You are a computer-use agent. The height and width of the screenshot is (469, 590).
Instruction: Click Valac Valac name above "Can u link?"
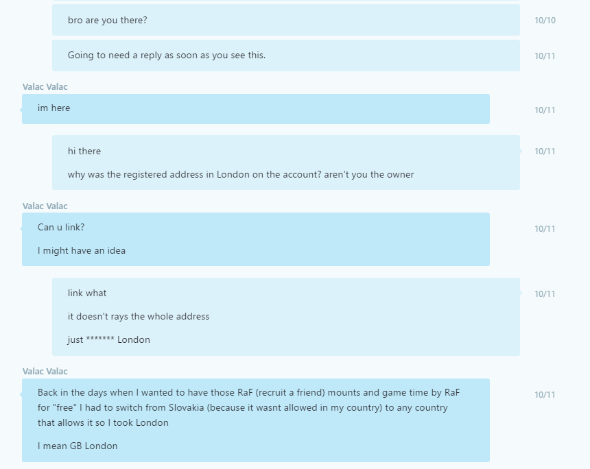pyautogui.click(x=45, y=206)
